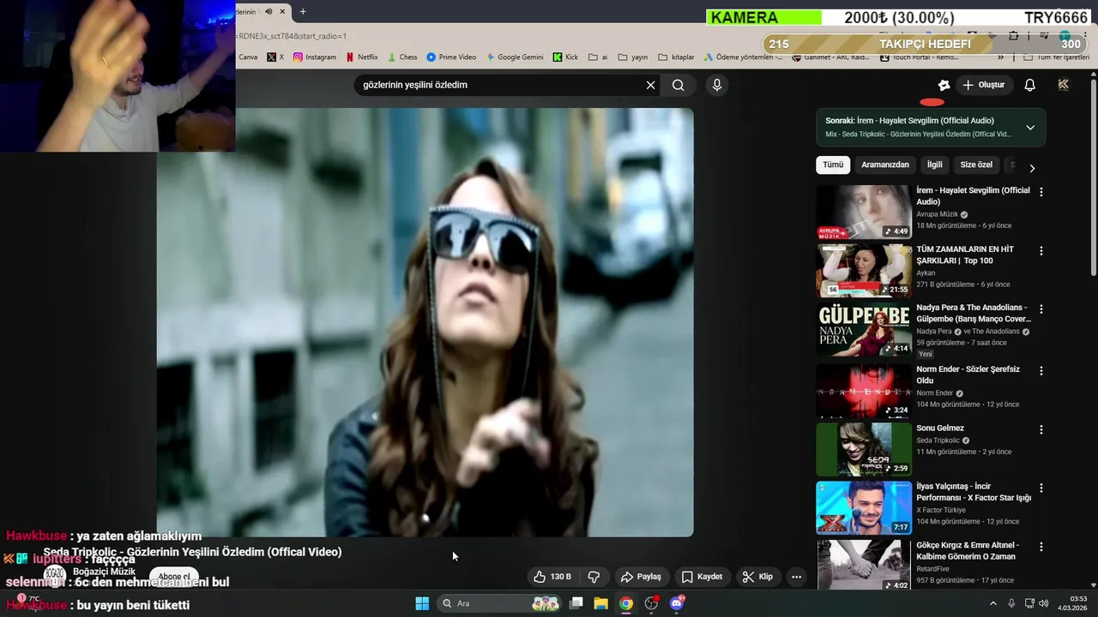Viewport: 1098px width, 617px height.
Task: Open the Prime Video bookmark
Action: (x=451, y=57)
